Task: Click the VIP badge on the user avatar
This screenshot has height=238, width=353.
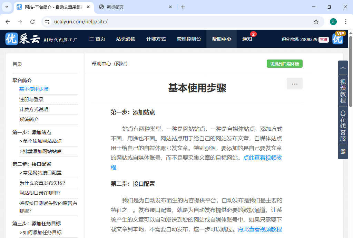Action: [x=341, y=33]
